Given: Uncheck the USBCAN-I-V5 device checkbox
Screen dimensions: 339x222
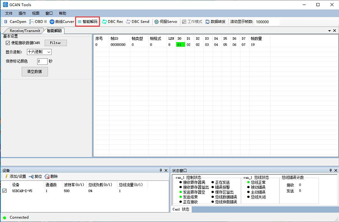Looking at the screenshot, I should [x=5, y=191].
